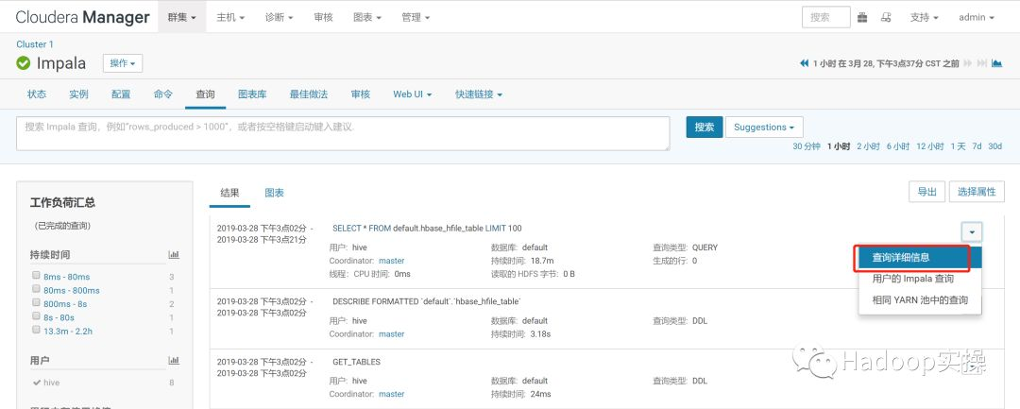1020x409 pixels.
Task: Select the 2 小时 time range
Action: coord(868,146)
